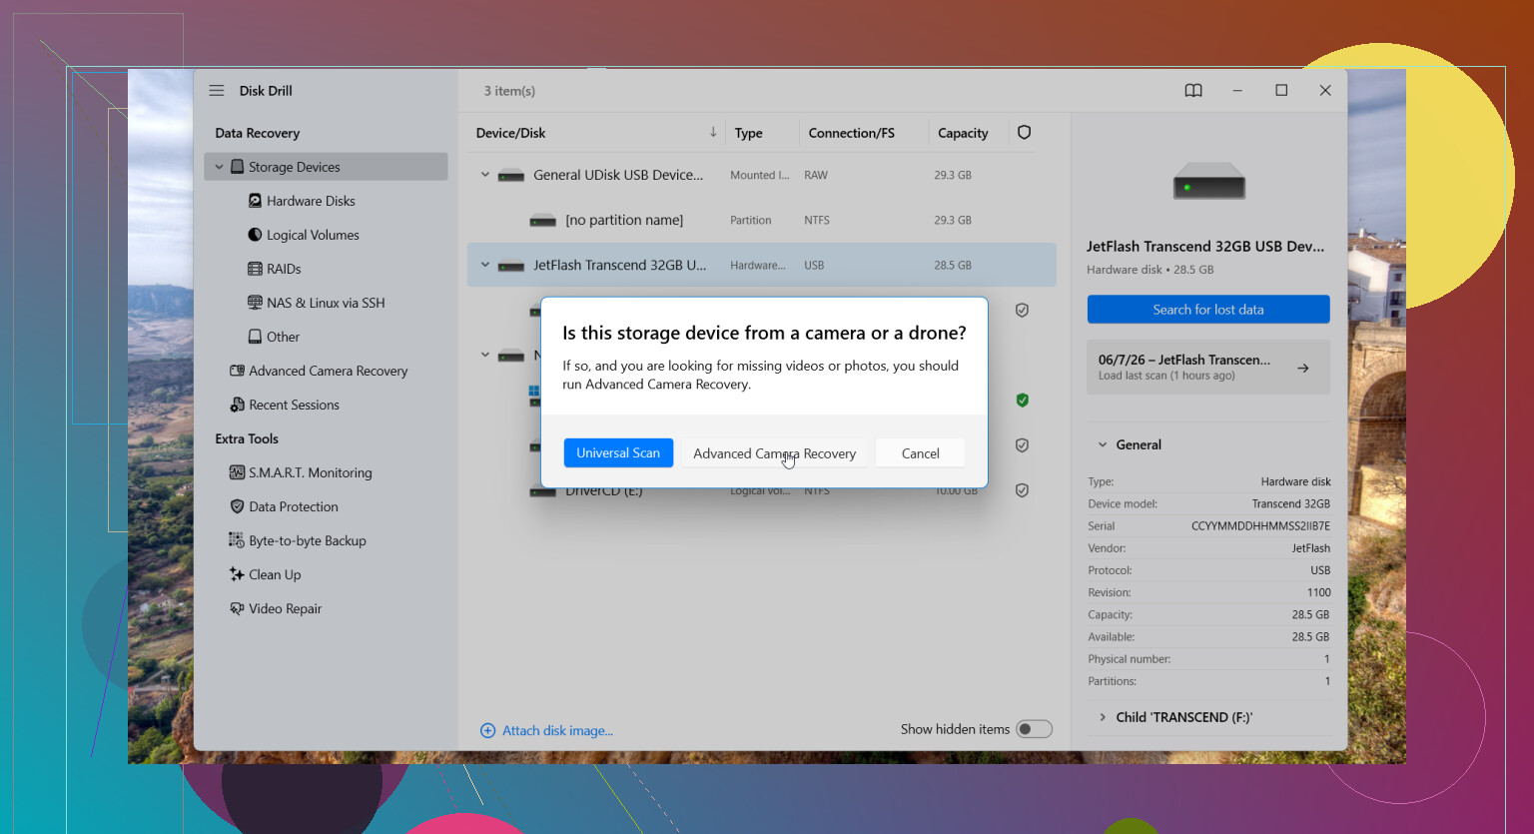Expand Child 'TRANSCEND (F:)' section
The height and width of the screenshot is (834, 1534).
[x=1103, y=717]
